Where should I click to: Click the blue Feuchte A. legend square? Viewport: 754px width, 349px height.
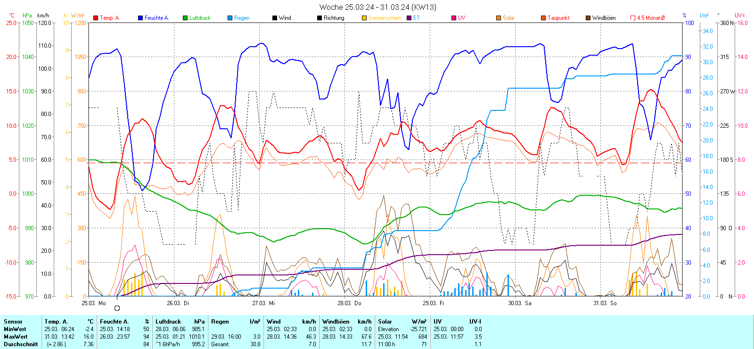click(140, 18)
